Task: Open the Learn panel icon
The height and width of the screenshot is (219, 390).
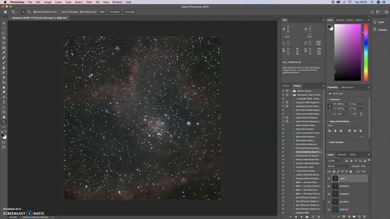Action: 375,22
